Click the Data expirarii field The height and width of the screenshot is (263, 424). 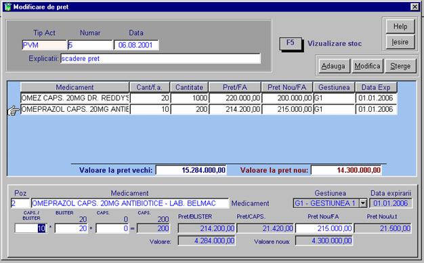click(x=391, y=203)
